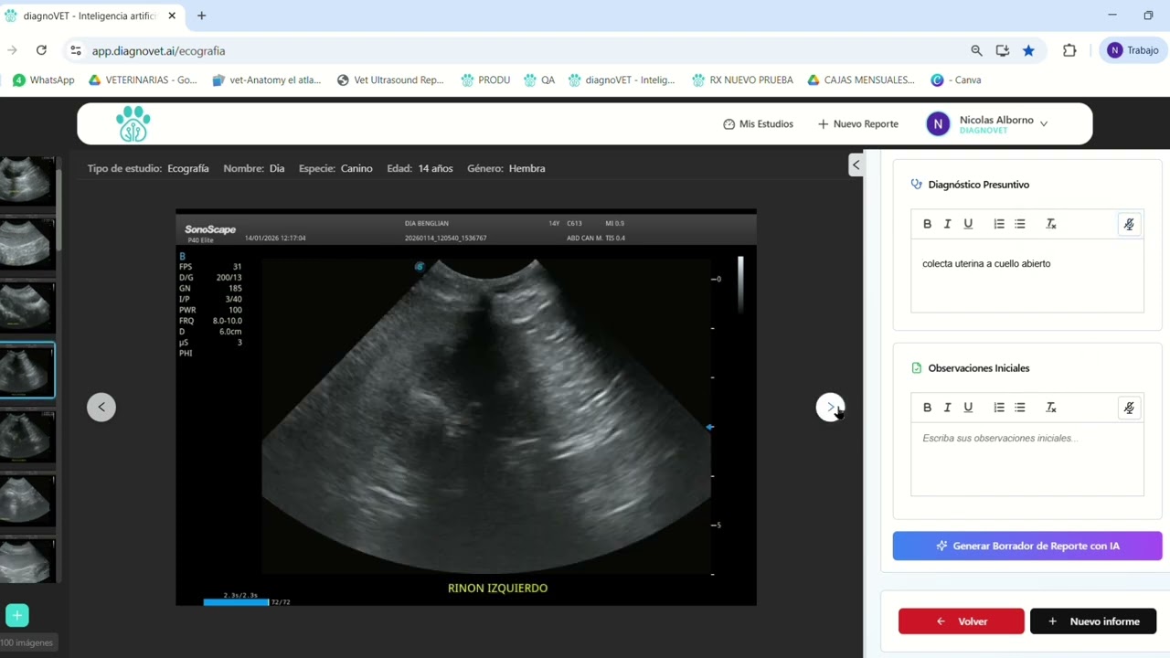The height and width of the screenshot is (658, 1170).
Task: Open the CAJAS MENSUALES bookmark
Action: (861, 80)
